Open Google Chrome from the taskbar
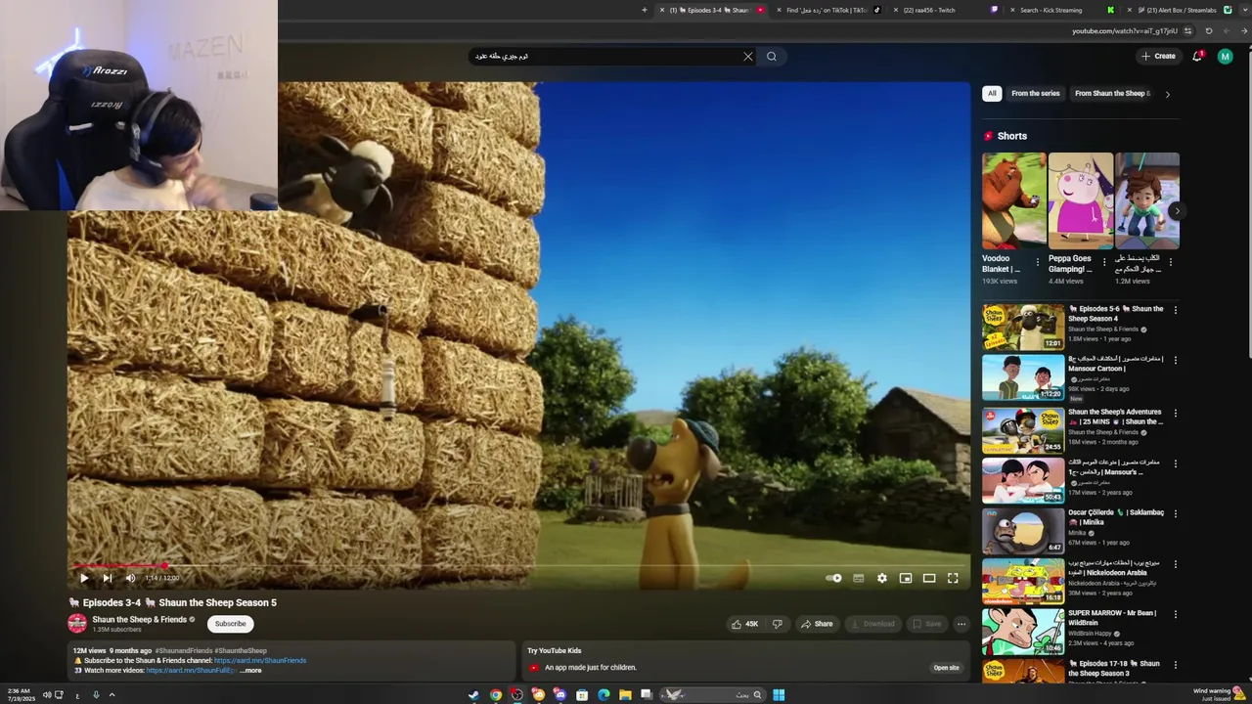Screen dimensions: 1252x704 pyautogui.click(x=496, y=695)
